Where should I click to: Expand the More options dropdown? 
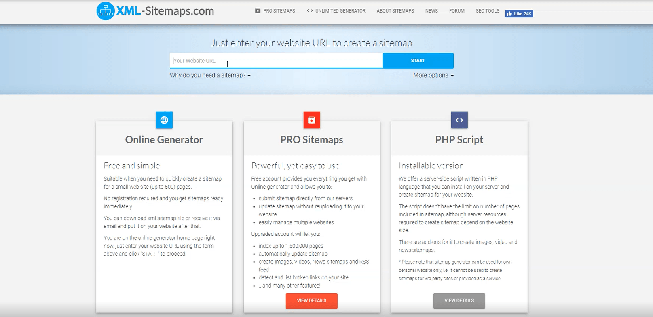tap(433, 76)
